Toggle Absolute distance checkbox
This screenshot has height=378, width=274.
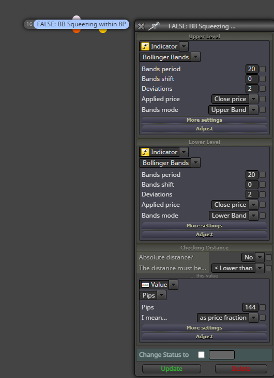pos(269,257)
